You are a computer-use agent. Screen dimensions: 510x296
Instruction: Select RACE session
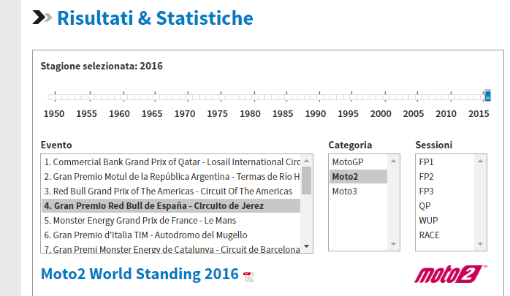[x=445, y=235]
